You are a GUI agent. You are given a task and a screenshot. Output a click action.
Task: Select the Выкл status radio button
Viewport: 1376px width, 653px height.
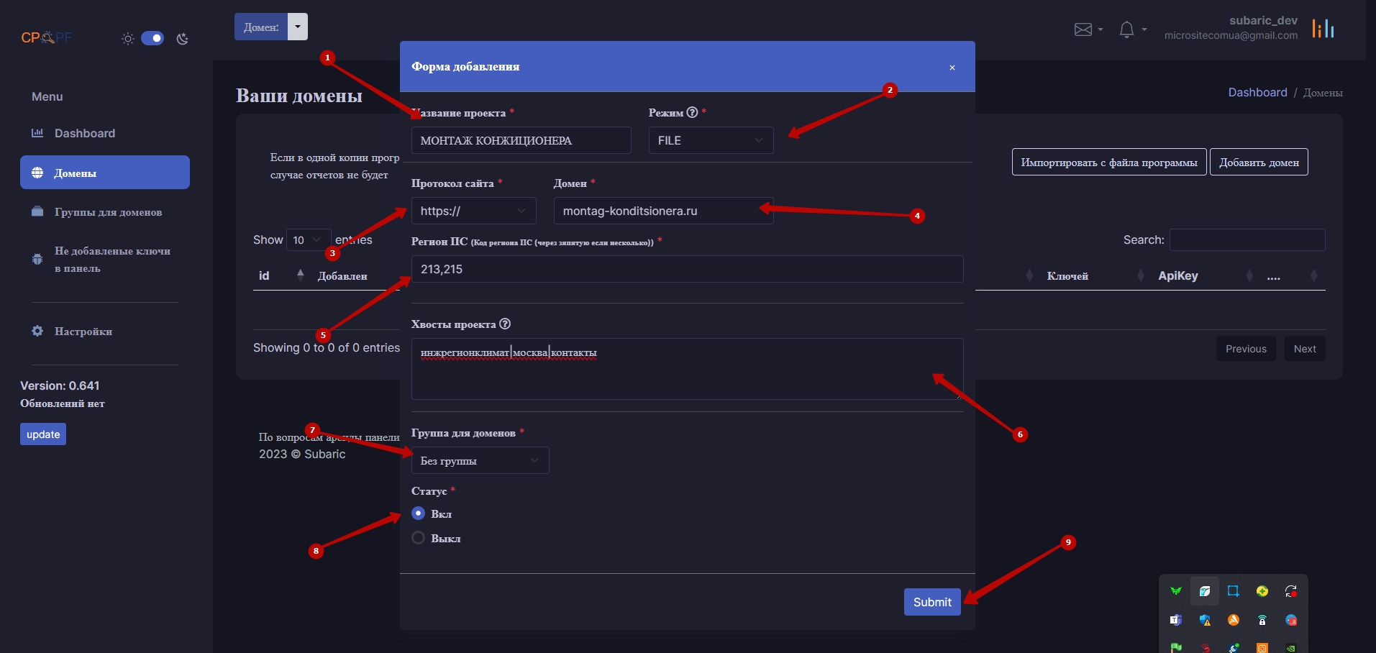click(419, 538)
